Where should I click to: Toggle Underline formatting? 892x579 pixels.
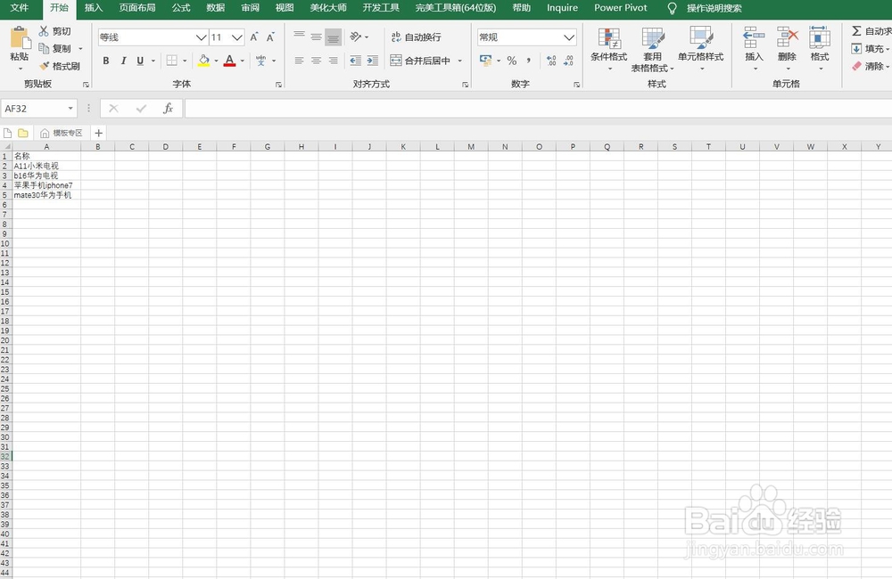pos(140,61)
